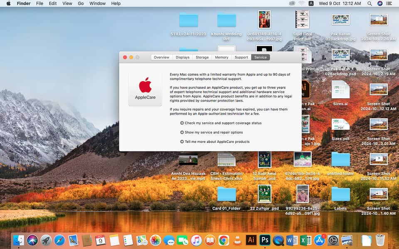Open Google Chrome in the dock

[x=224, y=240]
